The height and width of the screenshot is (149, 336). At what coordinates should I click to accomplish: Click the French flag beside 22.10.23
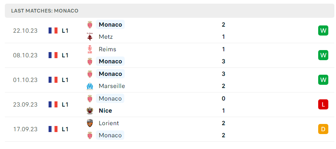coord(53,31)
